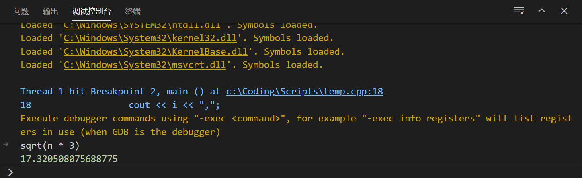Open the msvcrt.dll path link
The image size is (582, 178).
(145, 65)
